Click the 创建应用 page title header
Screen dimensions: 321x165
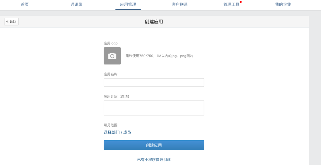point(154,22)
